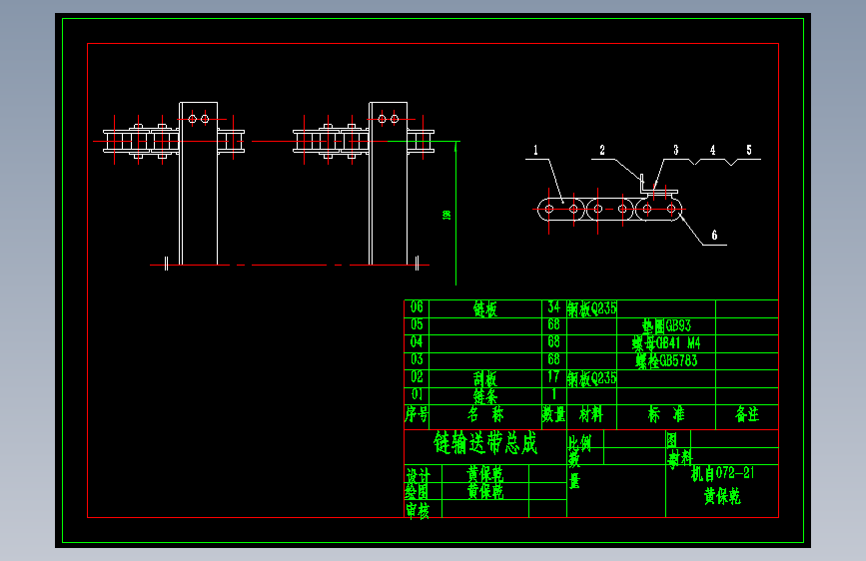Select the cell 螺母GB41 M4 in row 04
Screen dimensions: 866x561
666,343
